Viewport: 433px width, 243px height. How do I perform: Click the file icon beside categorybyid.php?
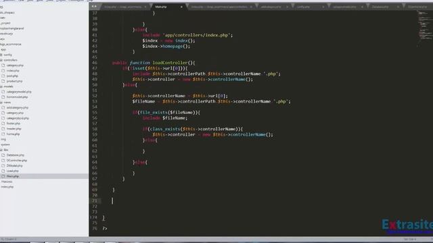click(x=3, y=118)
